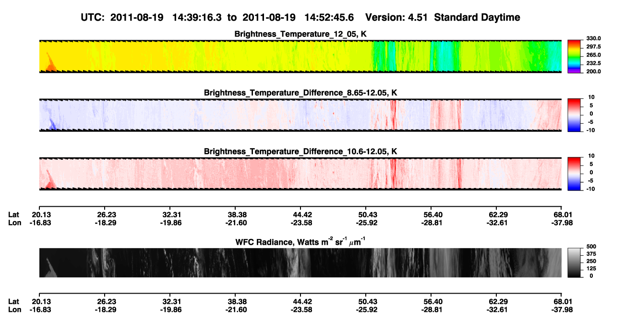Select the Version: 4.51 text in the header
624x320 pixels.
click(x=396, y=17)
